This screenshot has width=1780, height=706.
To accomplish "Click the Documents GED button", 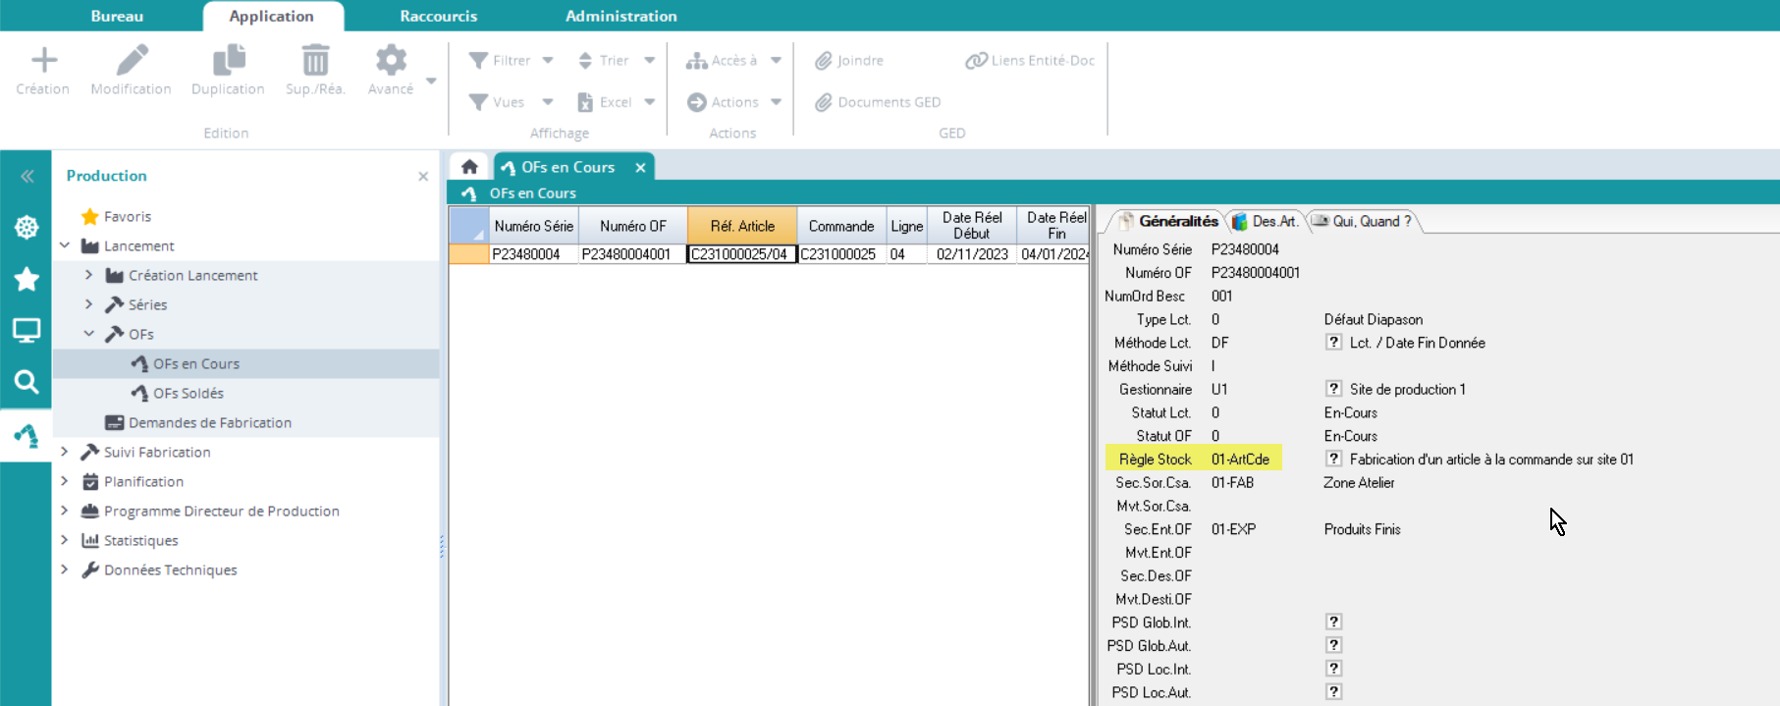I will point(878,102).
